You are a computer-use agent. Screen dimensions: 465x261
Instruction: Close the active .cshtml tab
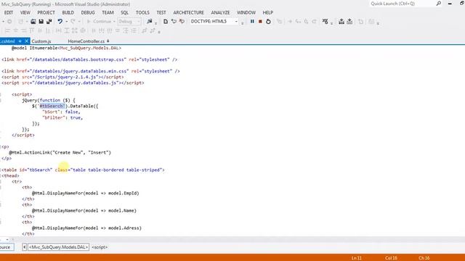[x=26, y=41]
